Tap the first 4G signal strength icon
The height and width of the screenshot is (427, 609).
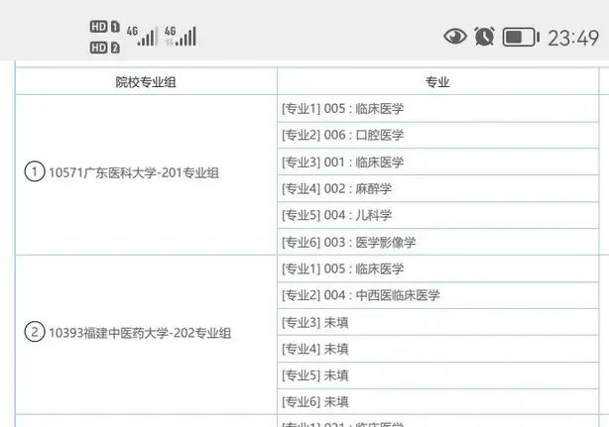(142, 36)
